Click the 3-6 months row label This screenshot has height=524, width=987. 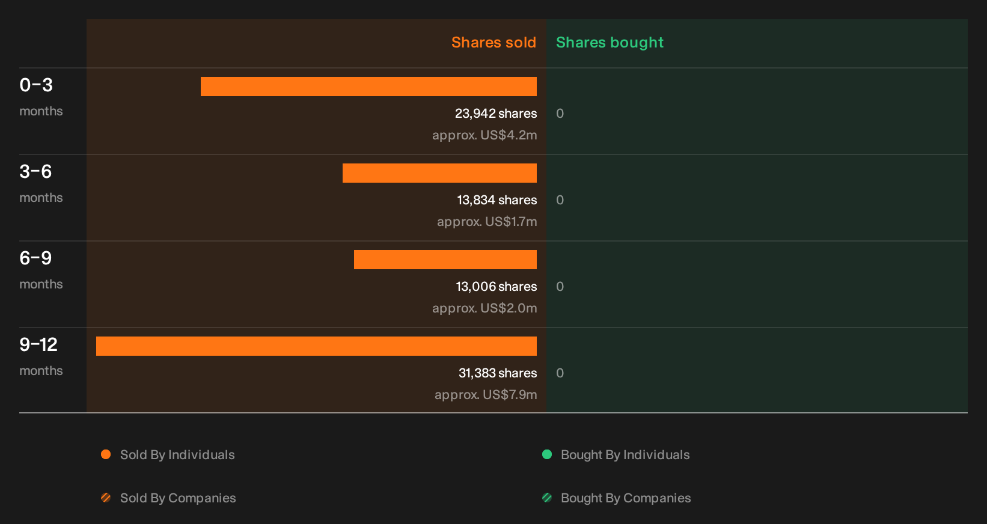pyautogui.click(x=41, y=183)
